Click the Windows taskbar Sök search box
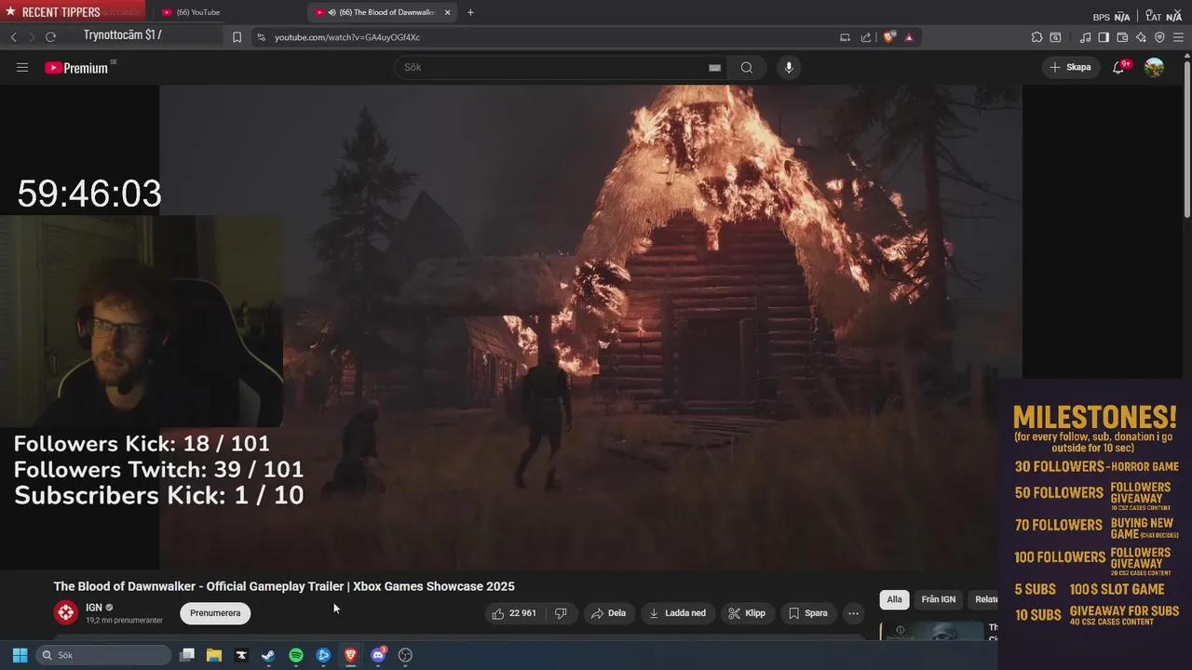This screenshot has width=1192, height=670. pyautogui.click(x=103, y=655)
